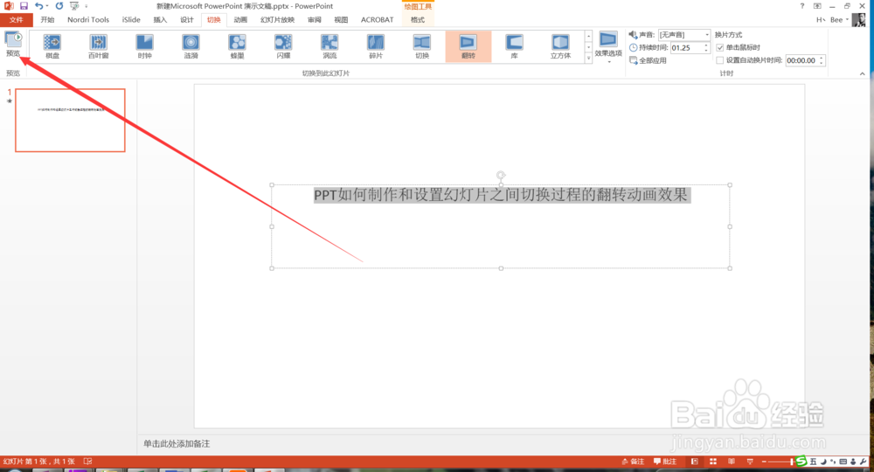Click the spell-check icon in status bar
This screenshot has width=874, height=472.
pyautogui.click(x=87, y=462)
